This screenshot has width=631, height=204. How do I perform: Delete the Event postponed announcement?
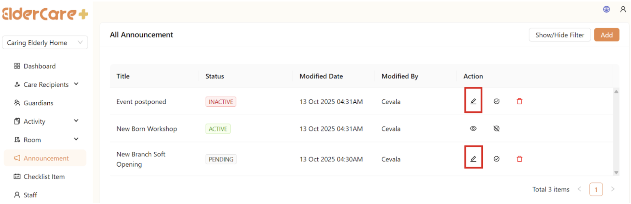click(x=519, y=101)
